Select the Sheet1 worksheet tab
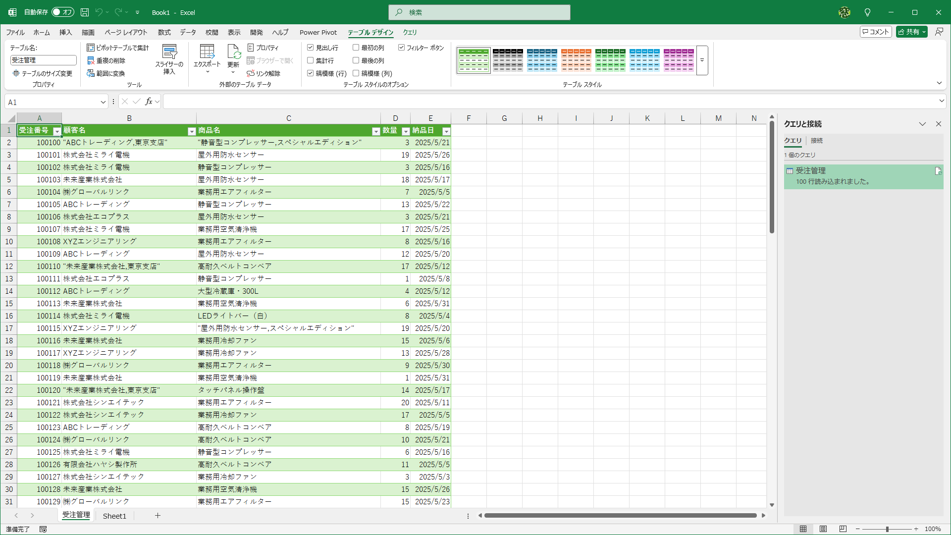The width and height of the screenshot is (951, 535). pyautogui.click(x=114, y=516)
